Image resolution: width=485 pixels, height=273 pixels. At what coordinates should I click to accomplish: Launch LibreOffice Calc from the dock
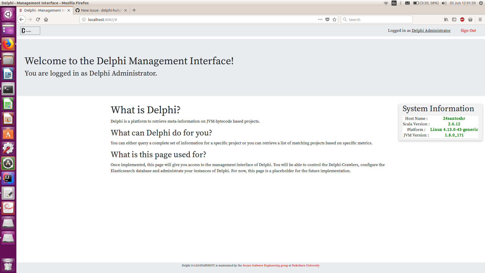click(x=8, y=104)
